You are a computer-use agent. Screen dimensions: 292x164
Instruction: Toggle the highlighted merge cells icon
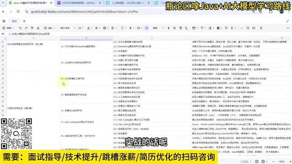(146, 28)
